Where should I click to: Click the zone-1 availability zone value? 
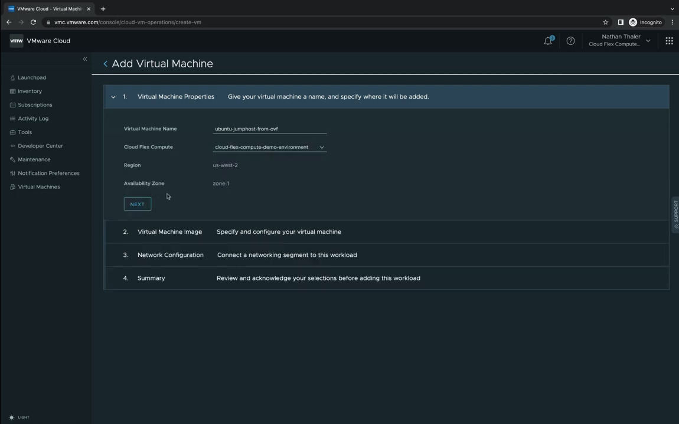pyautogui.click(x=221, y=183)
